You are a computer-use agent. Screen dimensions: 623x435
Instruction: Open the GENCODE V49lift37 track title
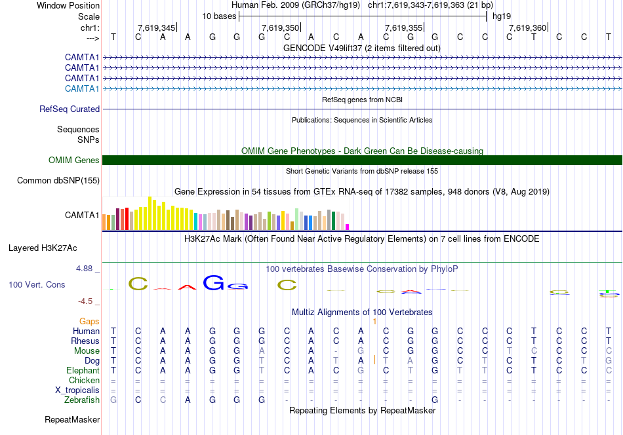[x=362, y=48]
